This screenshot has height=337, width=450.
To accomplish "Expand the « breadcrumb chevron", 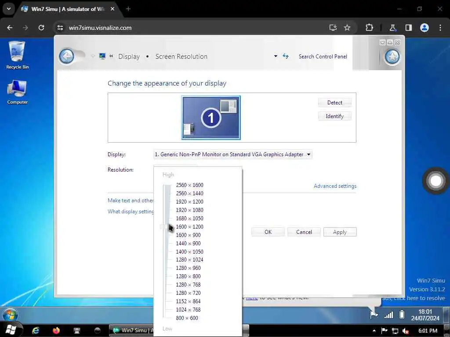I will 111,56.
